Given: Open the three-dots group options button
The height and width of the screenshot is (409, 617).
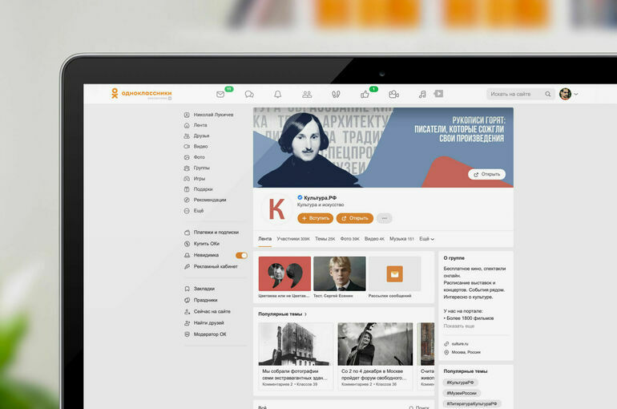Looking at the screenshot, I should pyautogui.click(x=385, y=218).
